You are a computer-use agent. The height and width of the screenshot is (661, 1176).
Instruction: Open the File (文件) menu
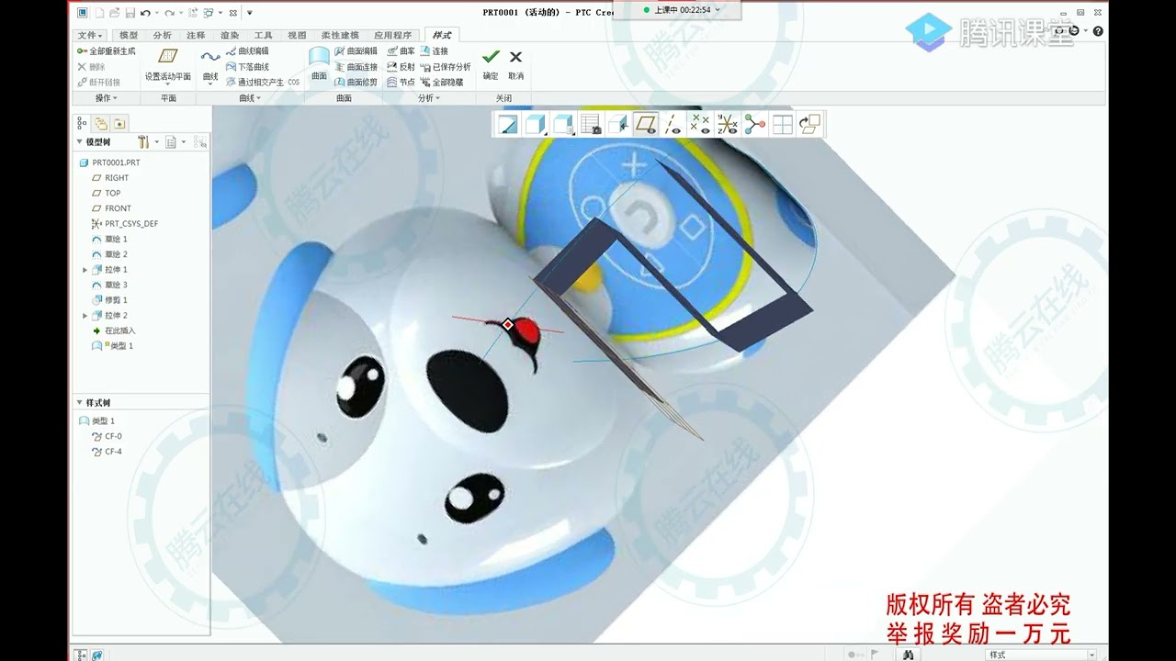pyautogui.click(x=90, y=35)
